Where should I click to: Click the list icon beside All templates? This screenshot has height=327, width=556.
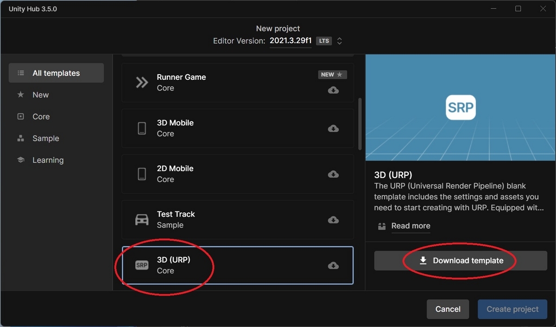pos(20,73)
